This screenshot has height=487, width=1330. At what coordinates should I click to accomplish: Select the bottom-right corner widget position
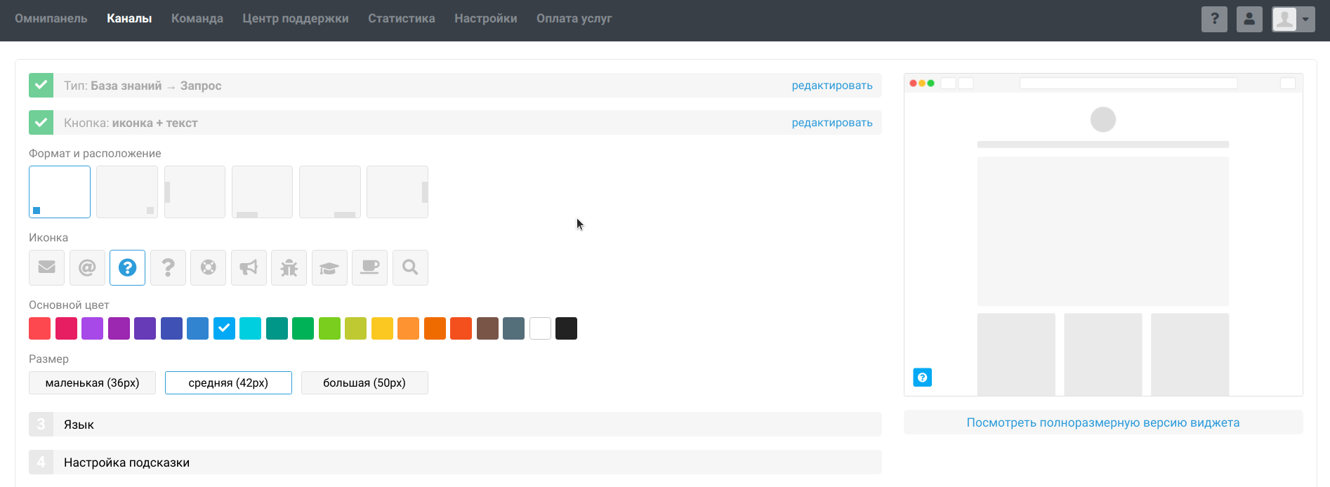[x=127, y=192]
